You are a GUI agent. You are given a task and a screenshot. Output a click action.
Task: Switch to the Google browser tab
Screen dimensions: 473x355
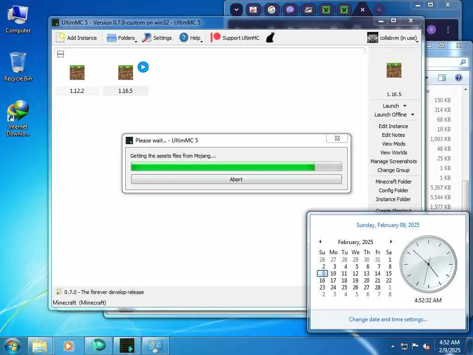click(272, 10)
